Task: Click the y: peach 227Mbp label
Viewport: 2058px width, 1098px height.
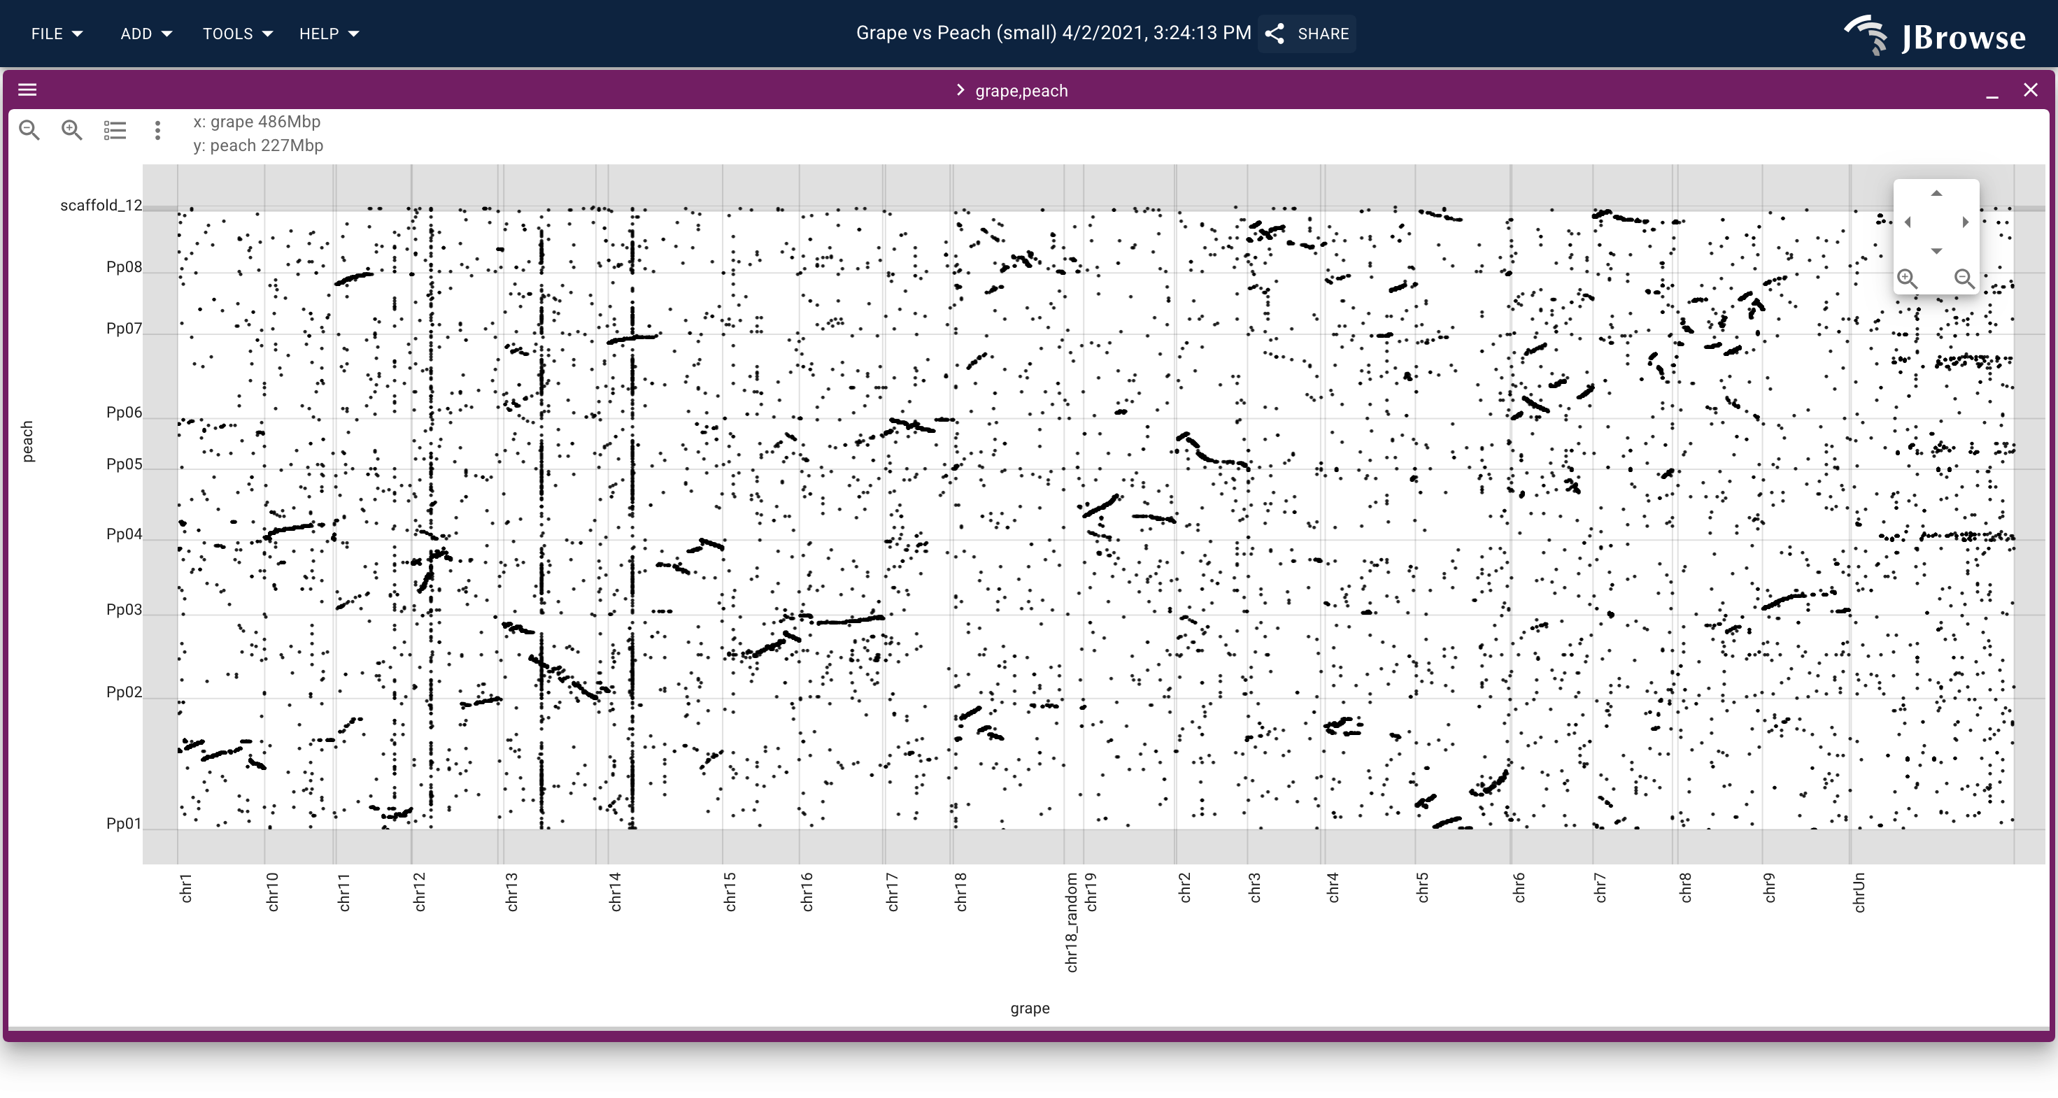Action: [x=258, y=145]
